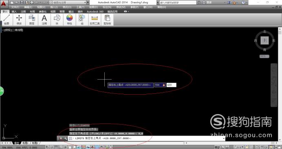Viewport: 282px width, 149px height.
Task: Open the 文件(F) menu
Action: click(15, 7)
